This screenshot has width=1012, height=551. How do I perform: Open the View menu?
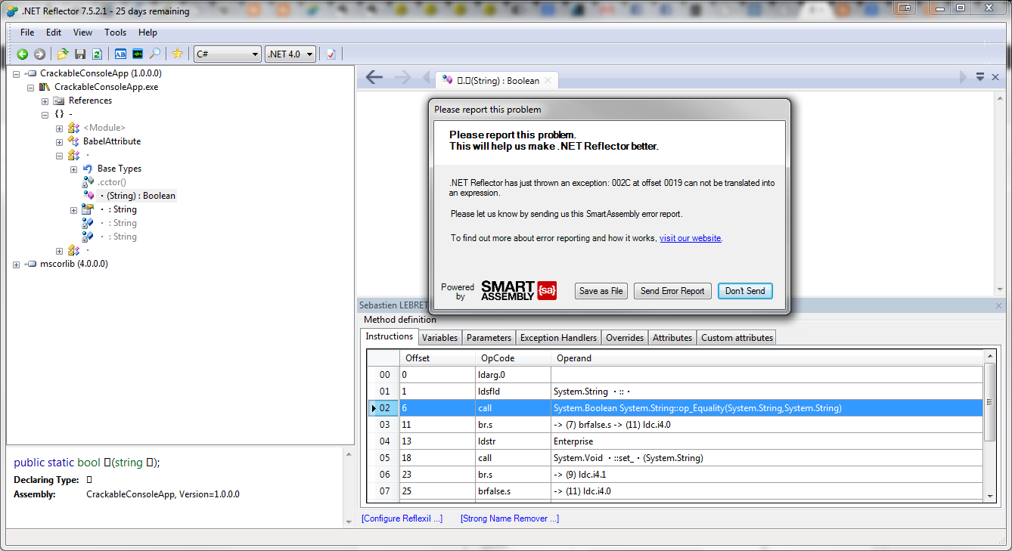(82, 33)
